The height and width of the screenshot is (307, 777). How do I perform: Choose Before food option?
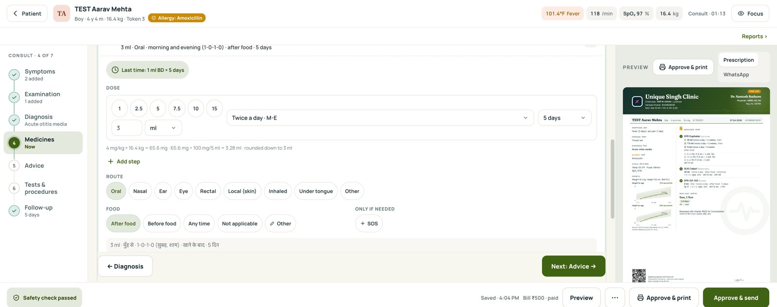pos(162,224)
